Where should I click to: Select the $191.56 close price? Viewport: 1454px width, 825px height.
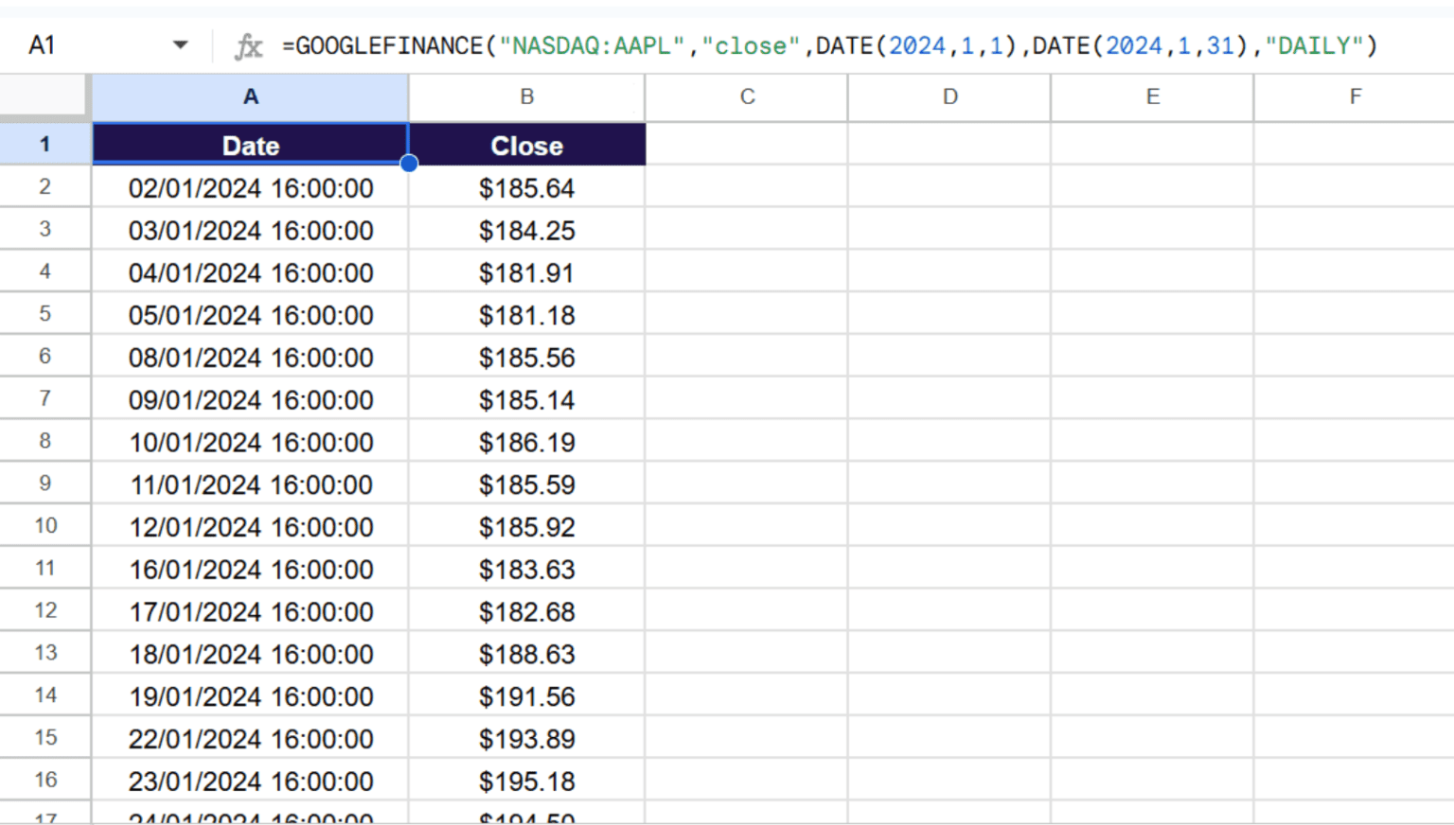(x=526, y=696)
